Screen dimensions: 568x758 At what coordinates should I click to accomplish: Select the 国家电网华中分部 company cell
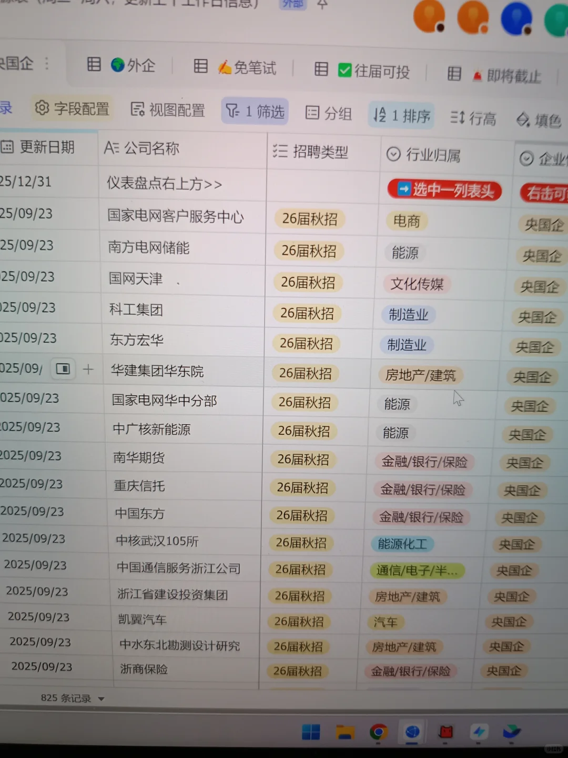(184, 401)
